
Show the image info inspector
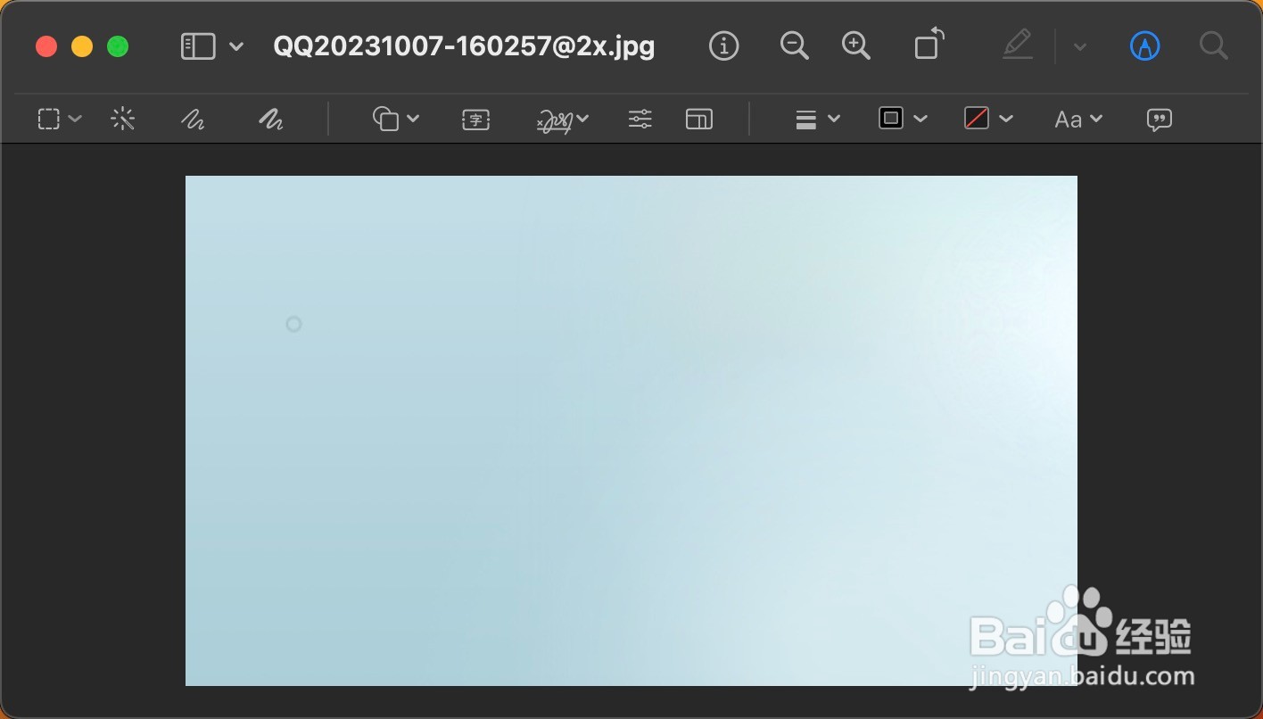724,46
